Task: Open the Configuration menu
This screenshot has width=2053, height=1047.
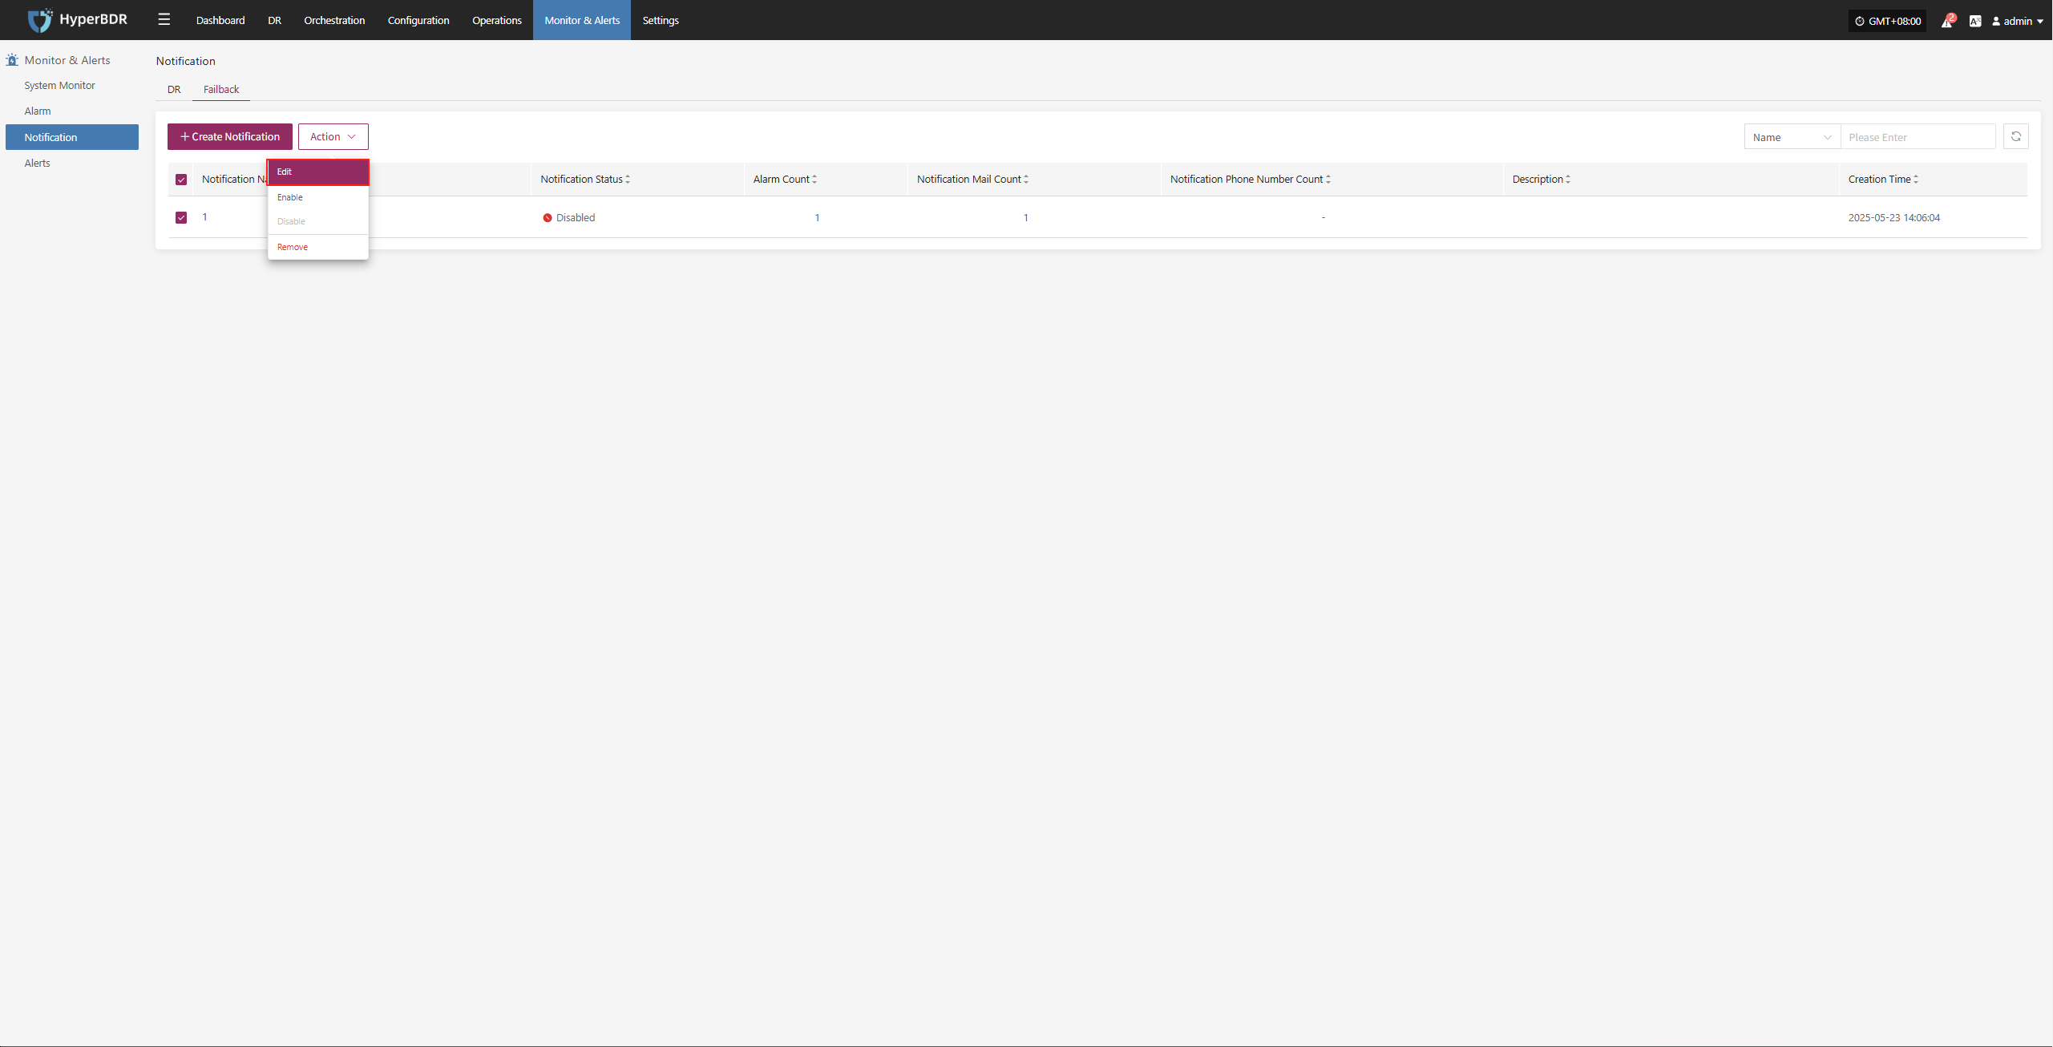Action: (418, 20)
